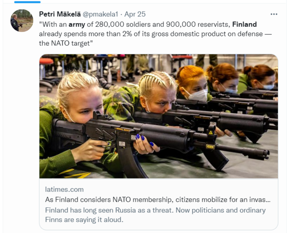Click the blue-nailed hand on the foreground rifle
Screen dimensions: 287x233
(145, 143)
